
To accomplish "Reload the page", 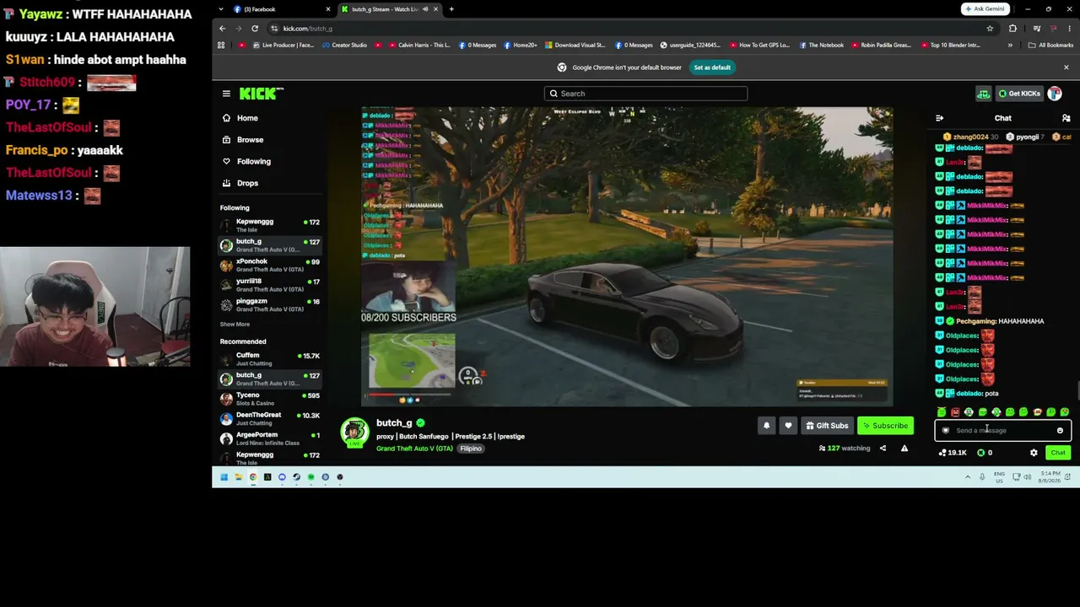I will click(255, 29).
